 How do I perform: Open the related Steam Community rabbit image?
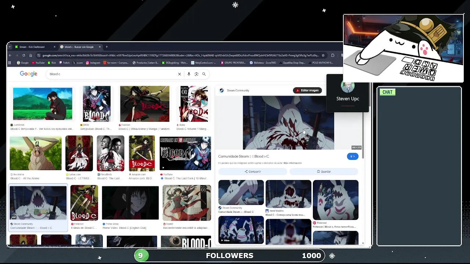pos(241,192)
